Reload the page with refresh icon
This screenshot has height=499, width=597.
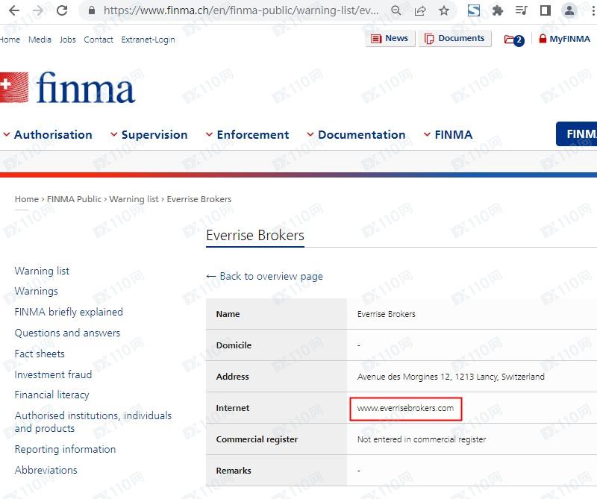62,10
